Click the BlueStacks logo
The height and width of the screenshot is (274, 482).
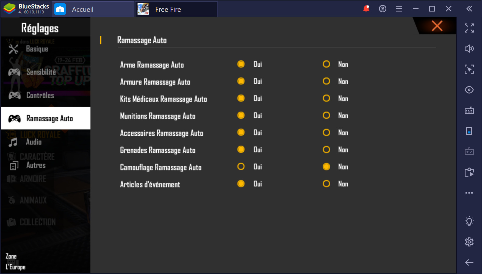[x=9, y=9]
